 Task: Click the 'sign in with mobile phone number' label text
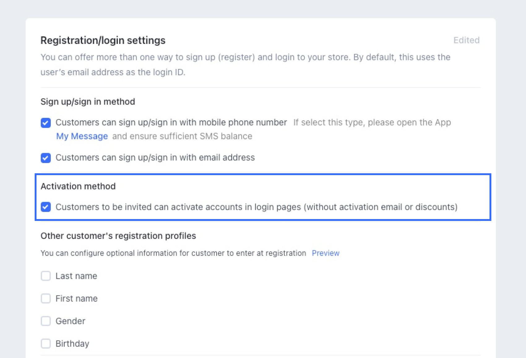[171, 123]
